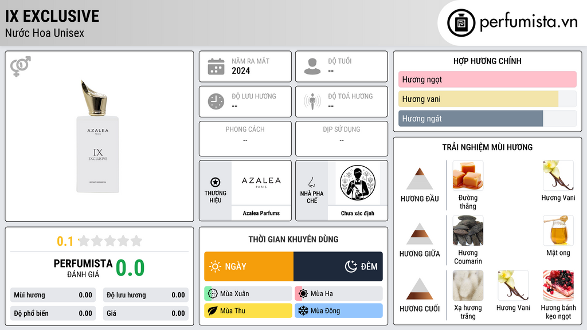Click the ĐỘ TUỔI label
This screenshot has height=330, width=587.
click(x=340, y=61)
